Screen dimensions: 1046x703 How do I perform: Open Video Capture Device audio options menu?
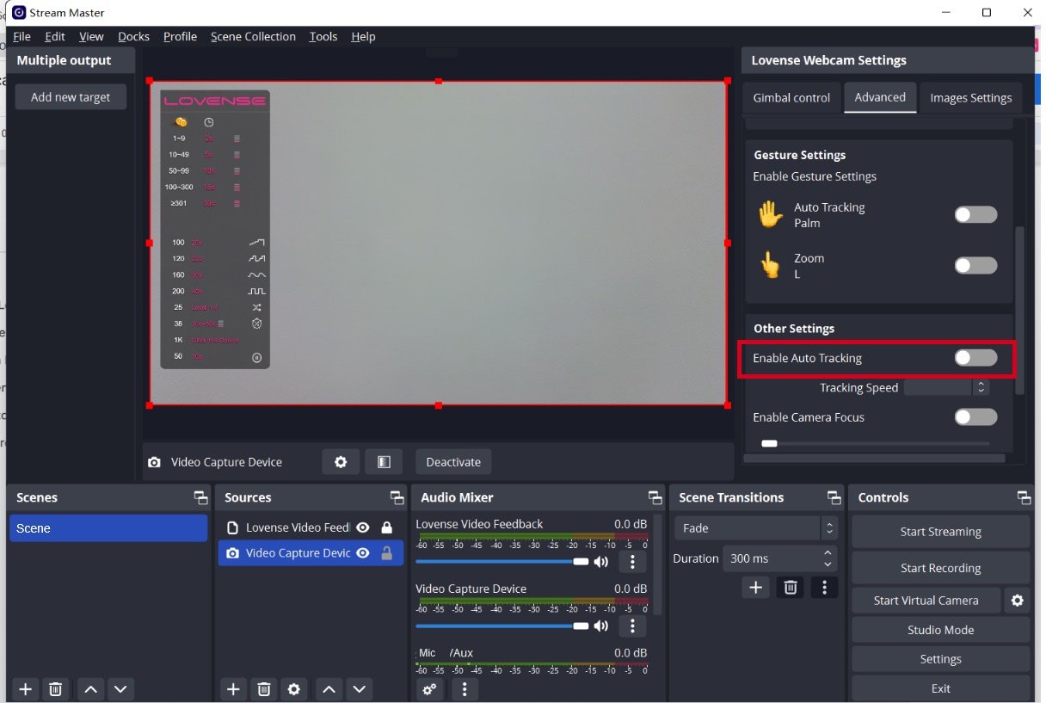click(632, 626)
